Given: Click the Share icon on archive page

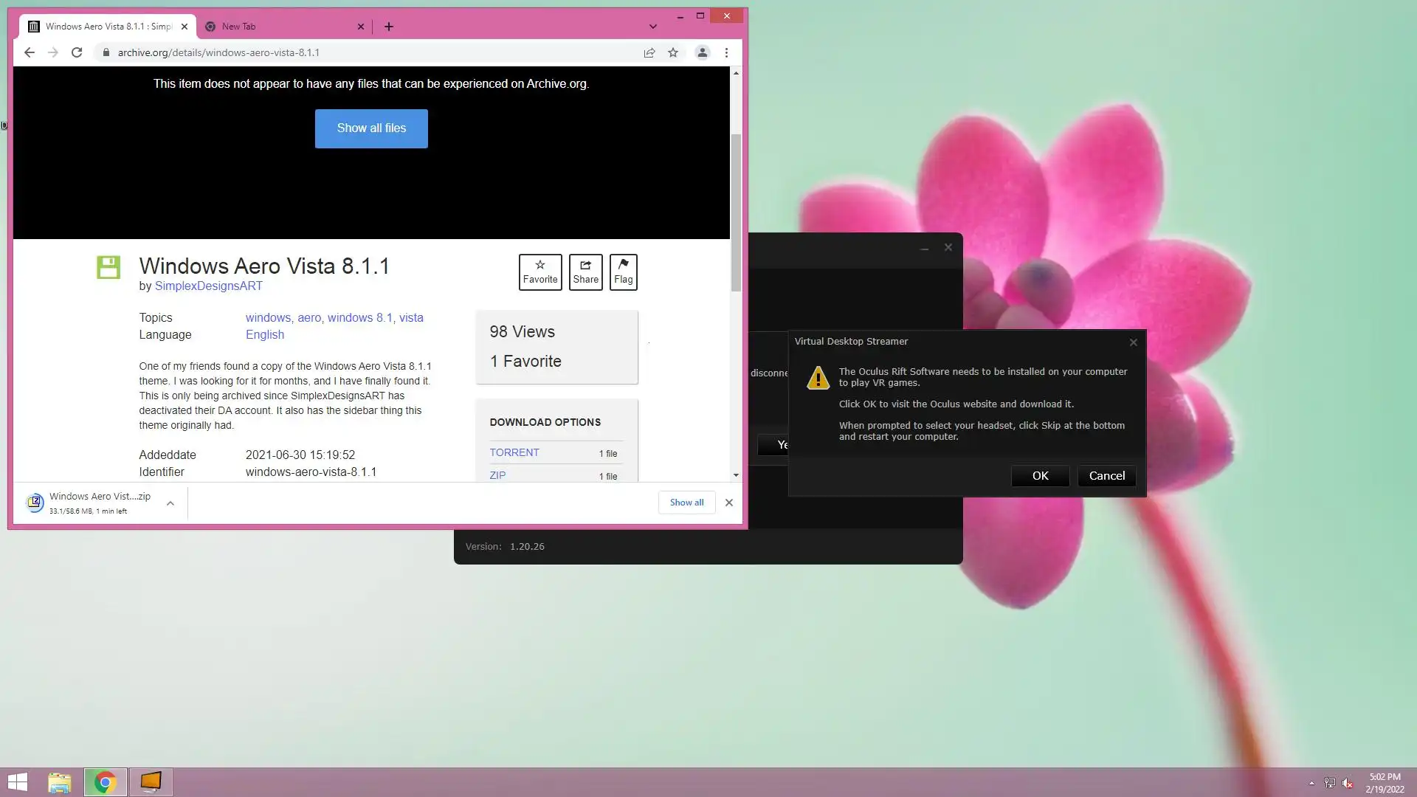Looking at the screenshot, I should click(585, 272).
